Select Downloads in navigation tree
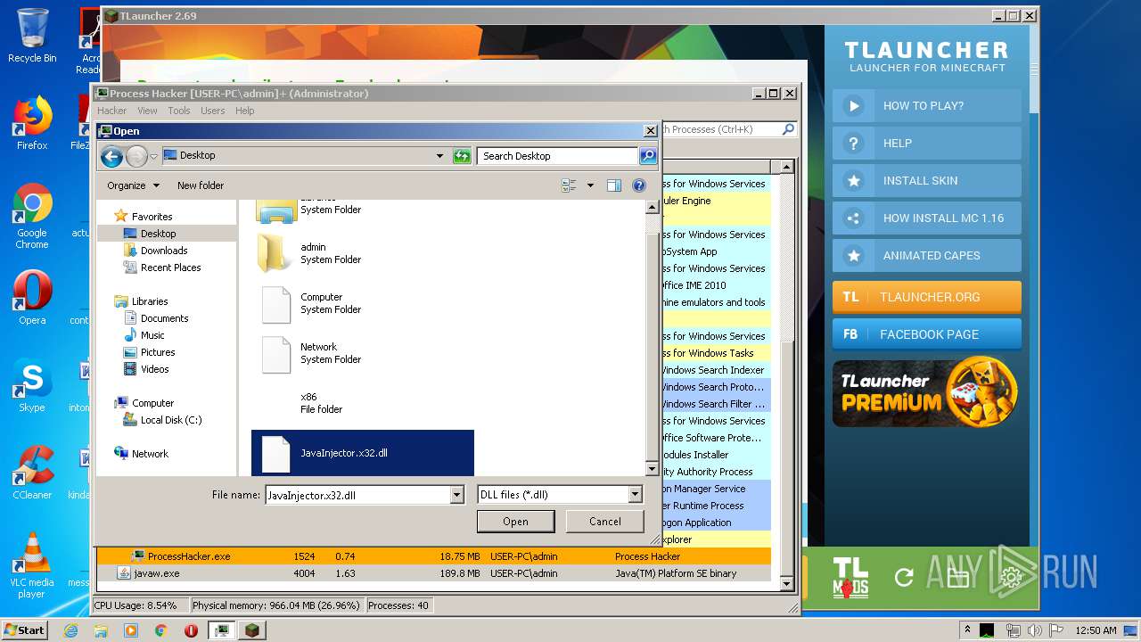The image size is (1141, 642). click(x=164, y=251)
